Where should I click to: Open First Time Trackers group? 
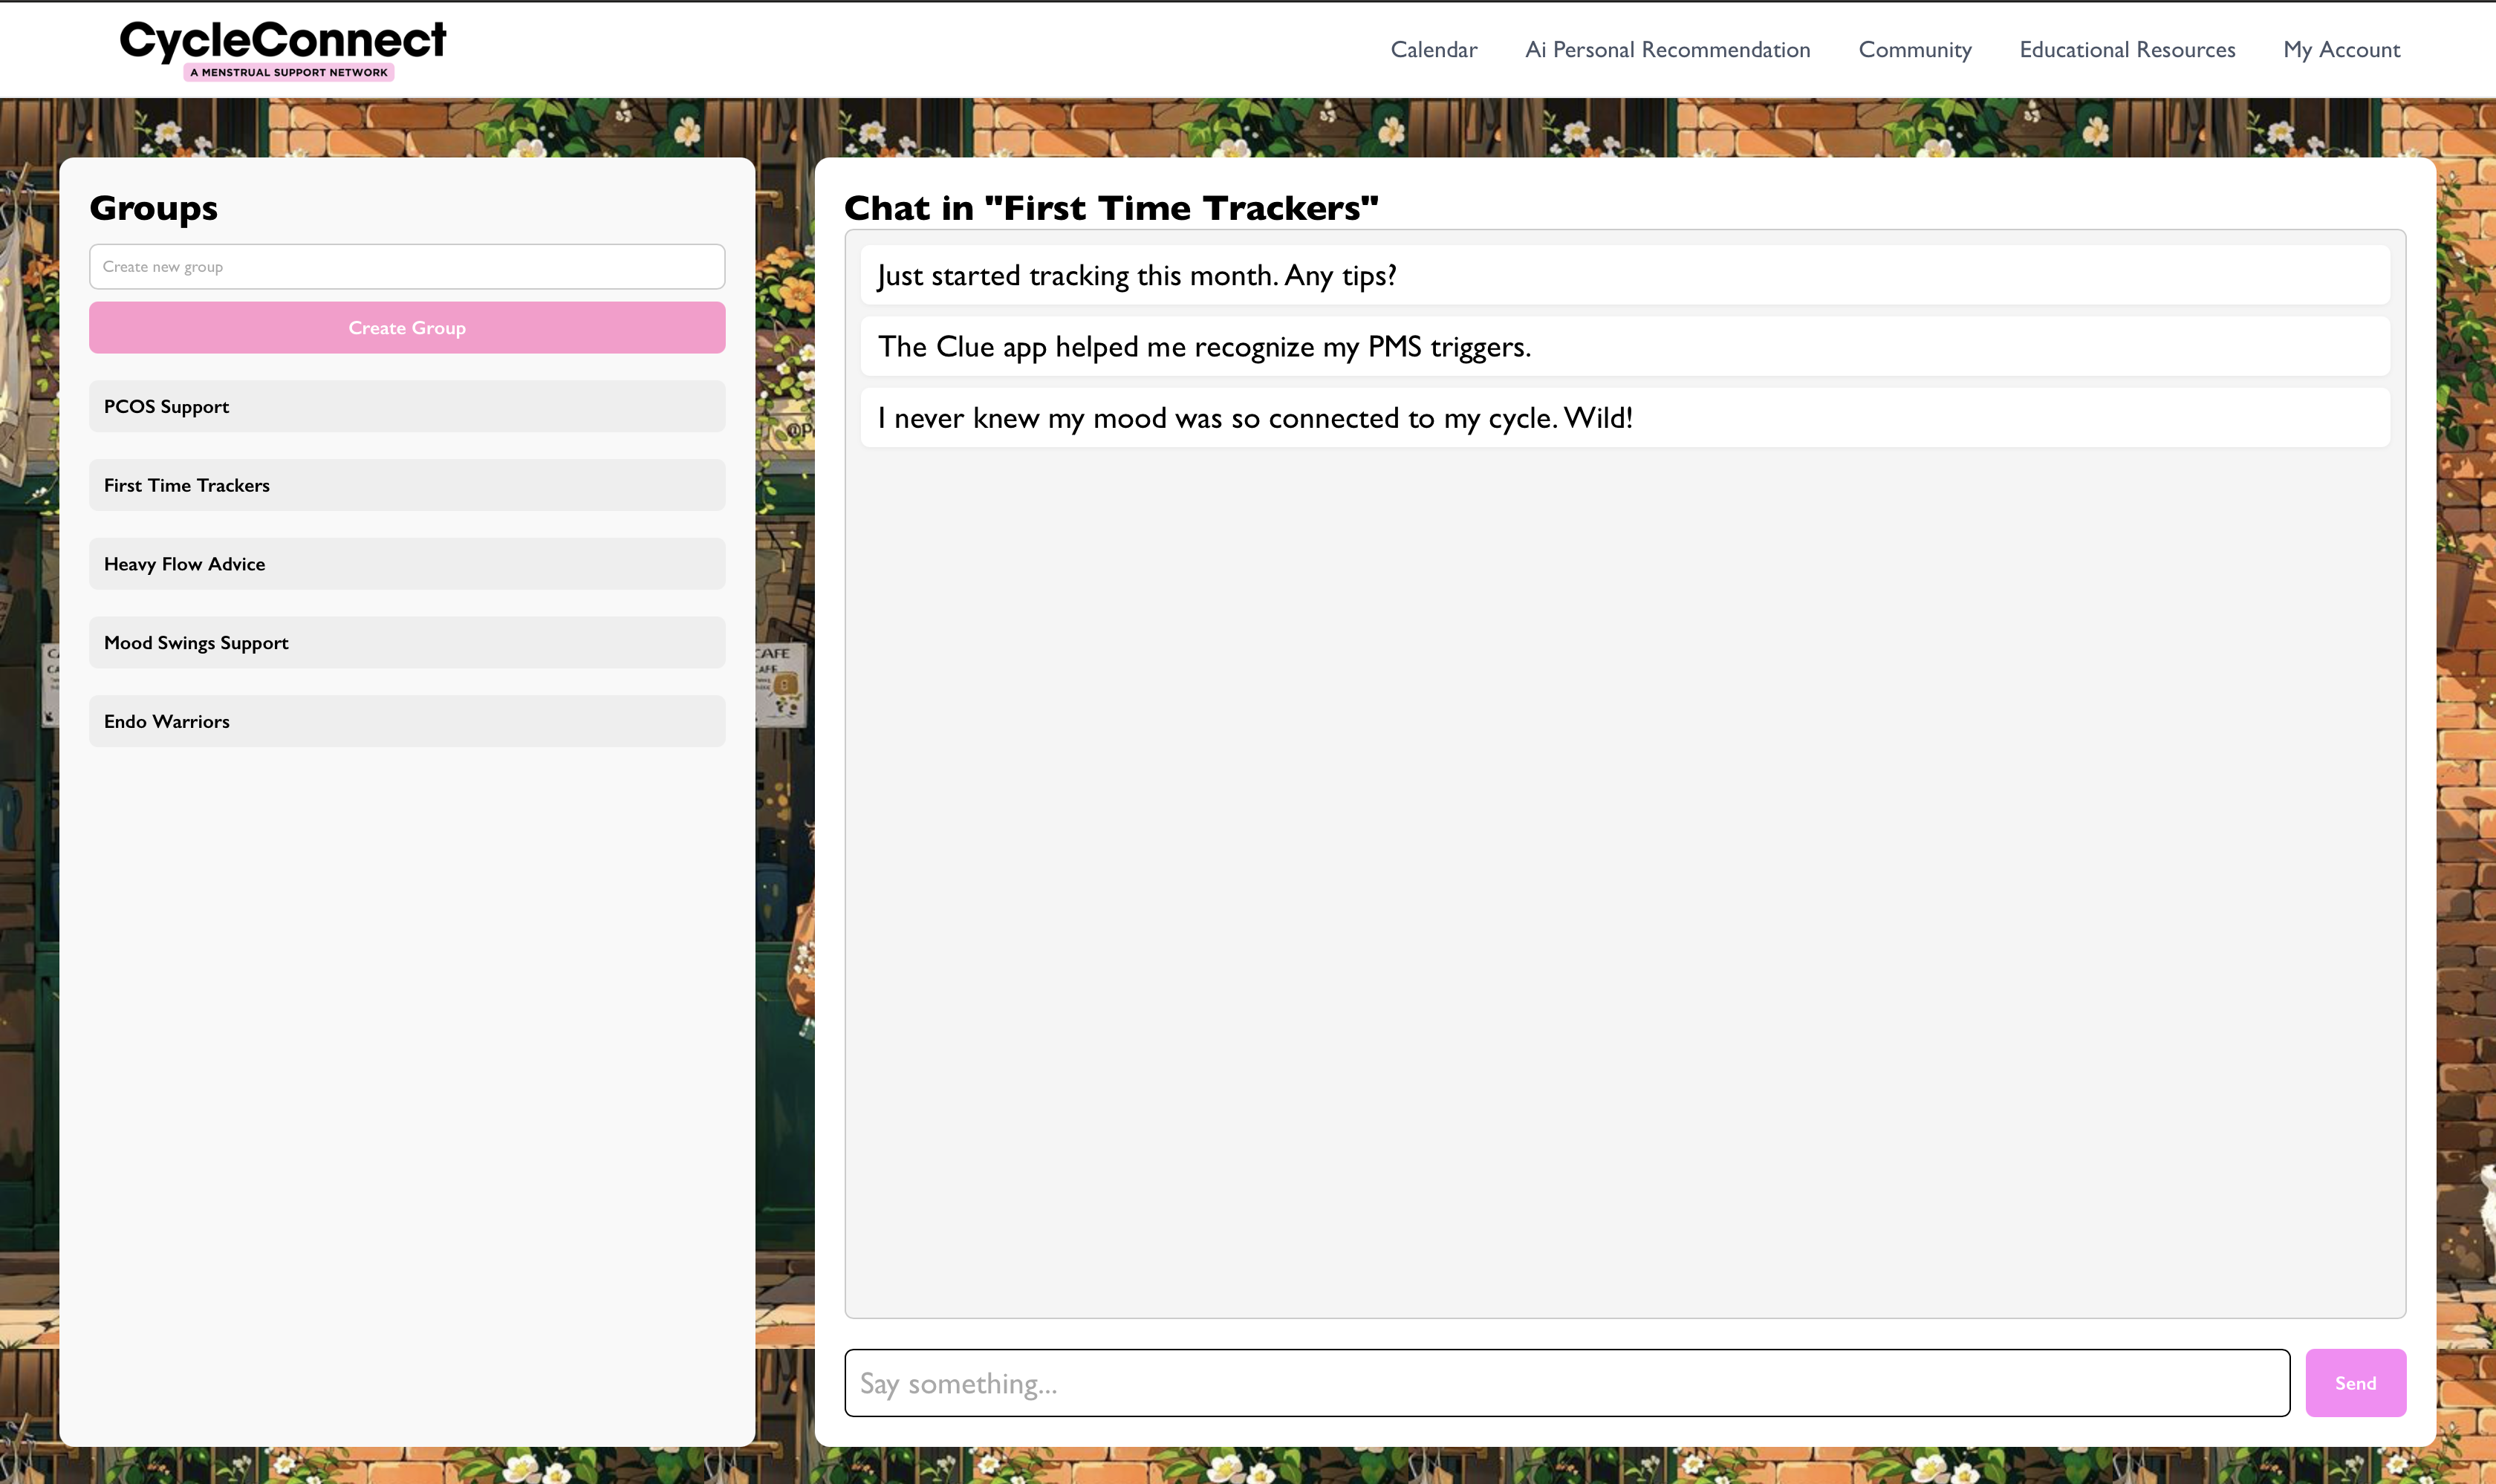click(406, 486)
